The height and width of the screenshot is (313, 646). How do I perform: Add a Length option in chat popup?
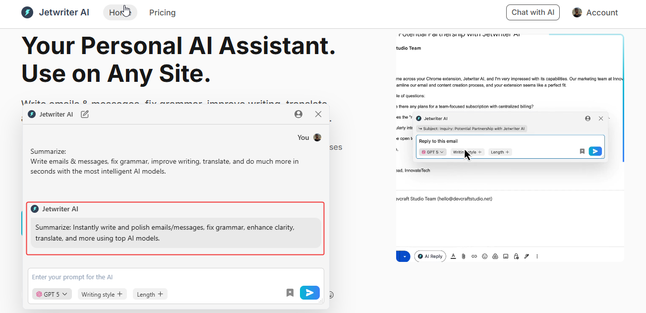coord(150,294)
